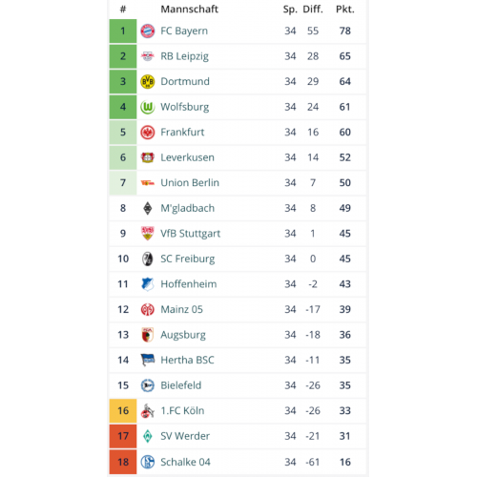The width and height of the screenshot is (477, 477).
Task: Click the M'gladbach diamond crest
Action: [x=148, y=208]
